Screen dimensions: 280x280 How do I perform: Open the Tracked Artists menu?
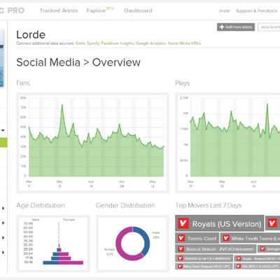[x=59, y=10]
